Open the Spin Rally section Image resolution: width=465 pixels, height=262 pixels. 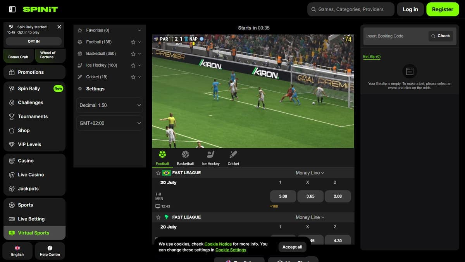coord(34,88)
